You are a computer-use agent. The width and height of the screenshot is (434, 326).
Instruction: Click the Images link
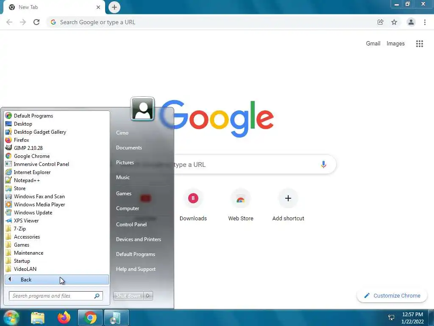pos(395,44)
